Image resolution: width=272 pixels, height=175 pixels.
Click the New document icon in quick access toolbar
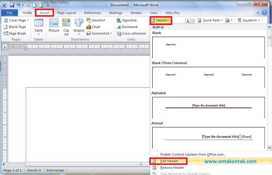[x=35, y=5]
